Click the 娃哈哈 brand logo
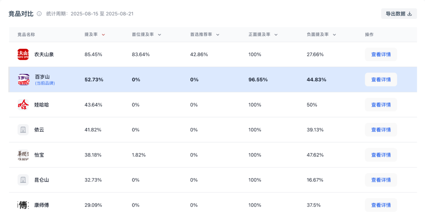425x219 pixels. pyautogui.click(x=23, y=105)
